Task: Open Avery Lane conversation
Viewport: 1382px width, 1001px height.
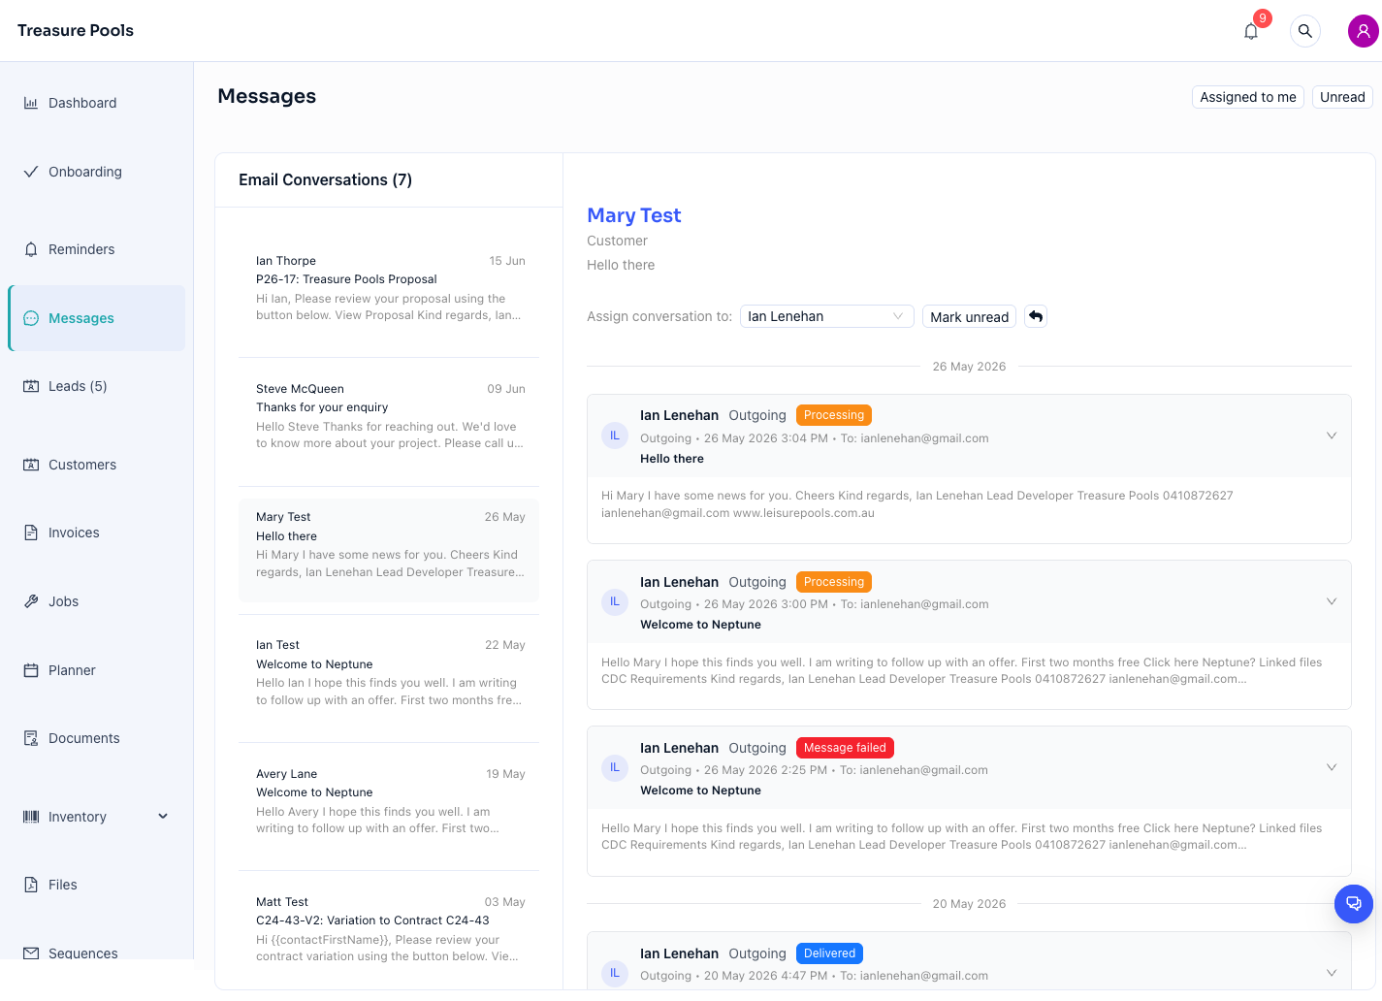Action: tap(389, 800)
